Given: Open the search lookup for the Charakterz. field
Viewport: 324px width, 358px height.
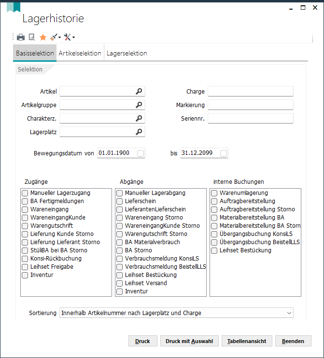Looking at the screenshot, I should (x=139, y=118).
